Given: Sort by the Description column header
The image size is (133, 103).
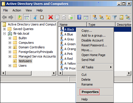Looking at the screenshot, I should 124,25.
